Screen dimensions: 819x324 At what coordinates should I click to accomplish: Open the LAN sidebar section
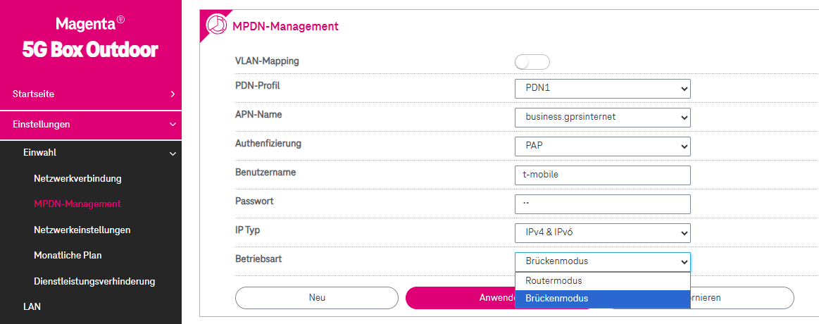pyautogui.click(x=32, y=306)
